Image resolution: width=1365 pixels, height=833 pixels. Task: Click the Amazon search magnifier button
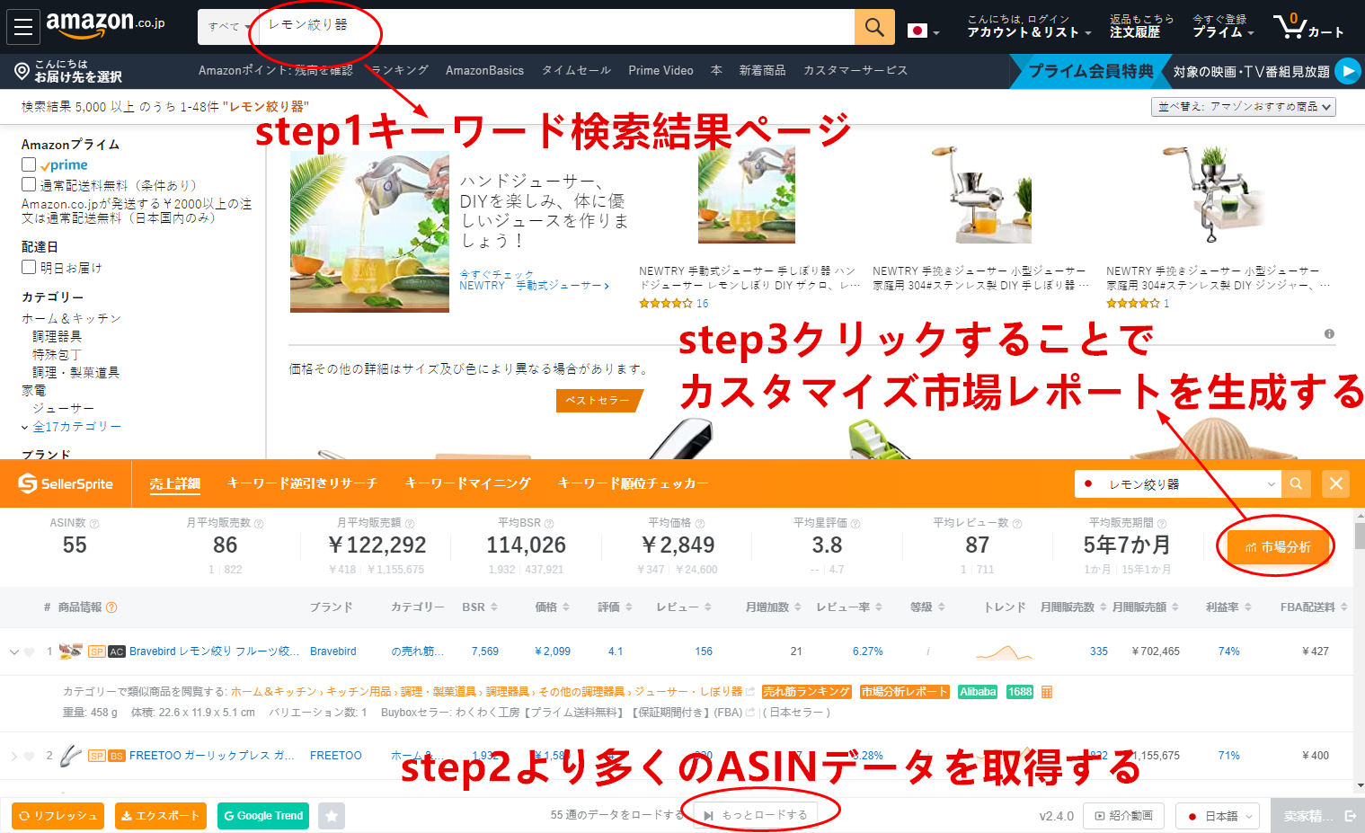[874, 27]
